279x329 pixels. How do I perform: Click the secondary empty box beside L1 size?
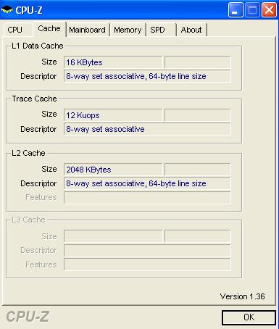pyautogui.click(x=197, y=62)
